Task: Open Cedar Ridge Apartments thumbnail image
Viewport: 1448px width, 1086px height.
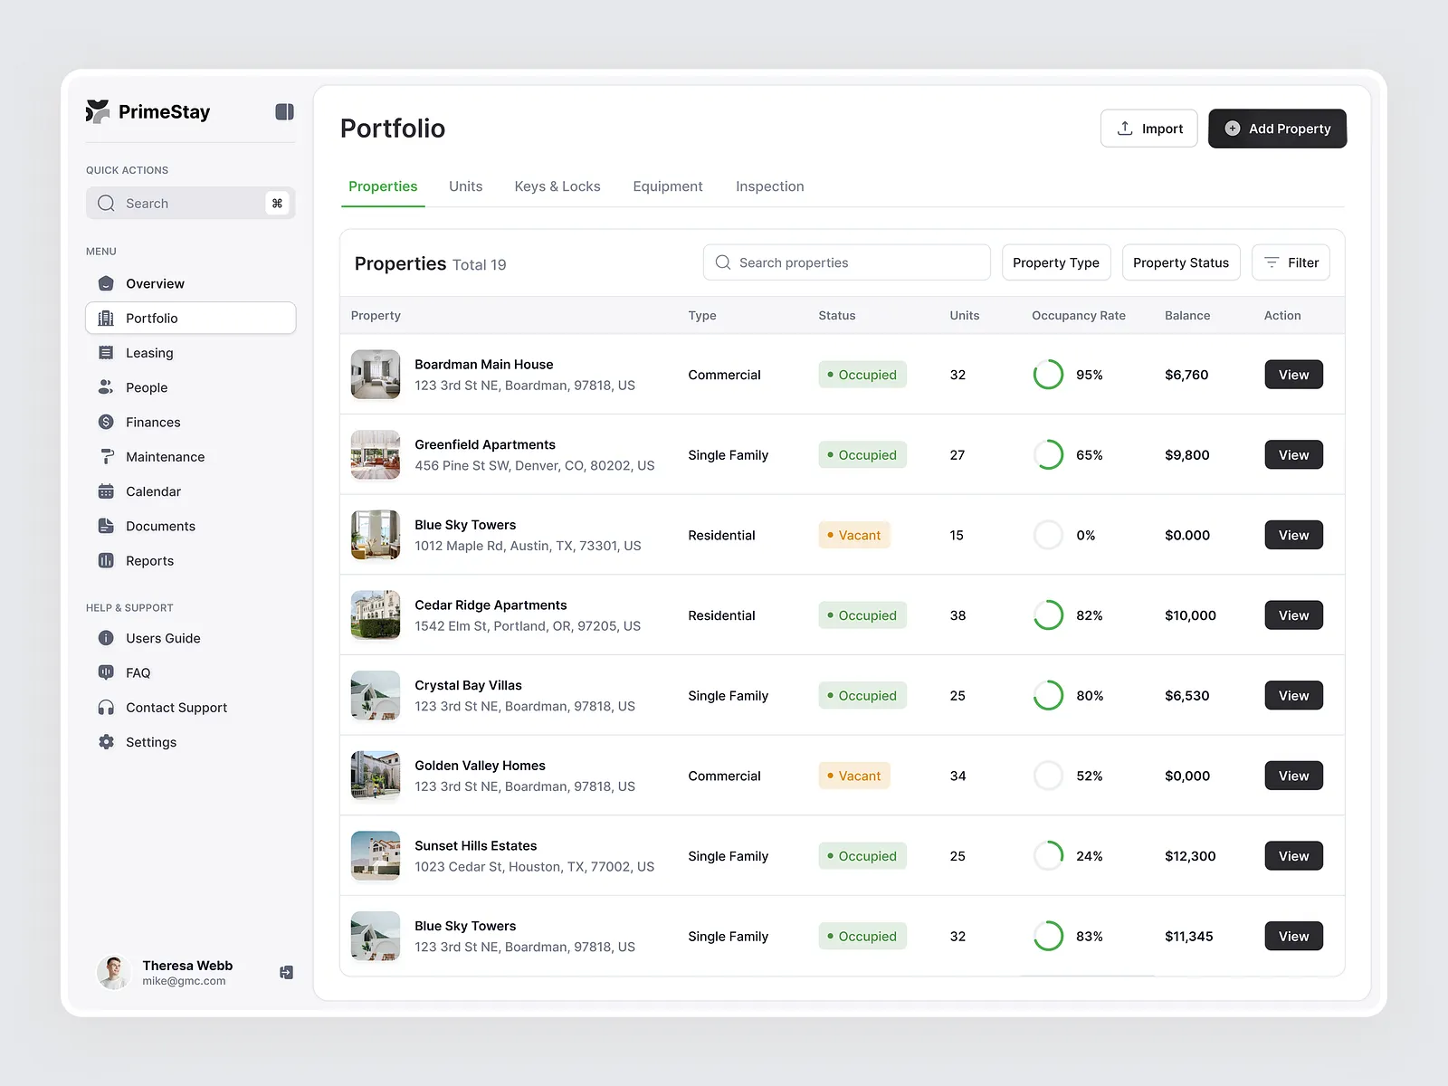Action: click(x=376, y=615)
